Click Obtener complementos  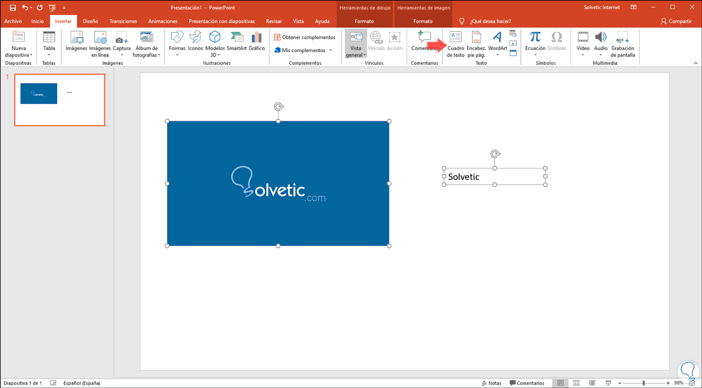[305, 37]
